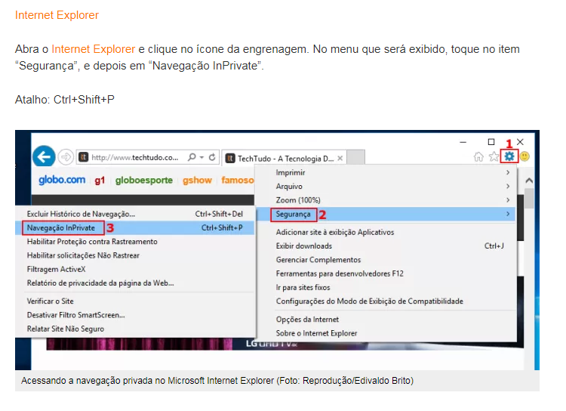566x411 pixels.
Task: Open the gear tools icon
Action: [x=509, y=156]
